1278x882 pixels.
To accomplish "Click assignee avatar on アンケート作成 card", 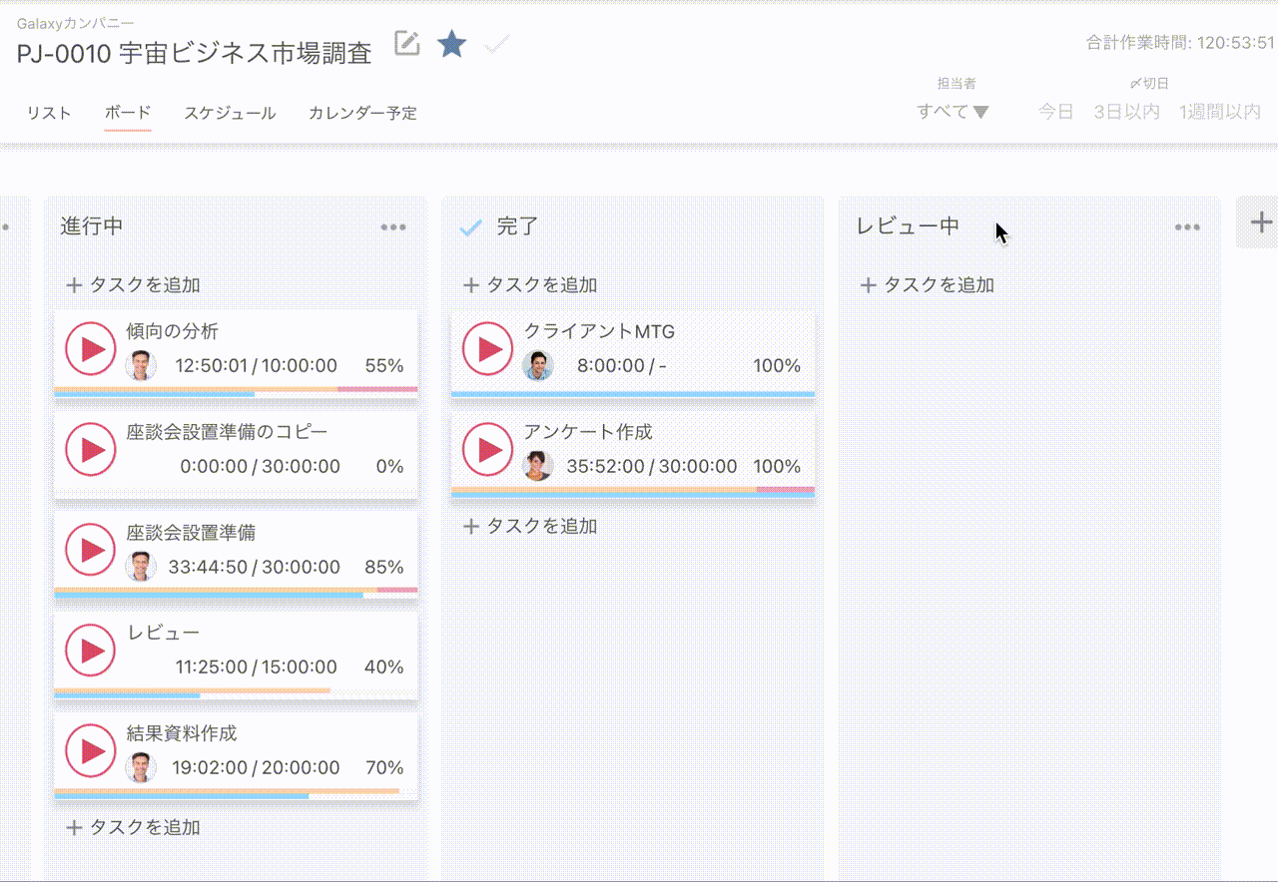I will [538, 466].
